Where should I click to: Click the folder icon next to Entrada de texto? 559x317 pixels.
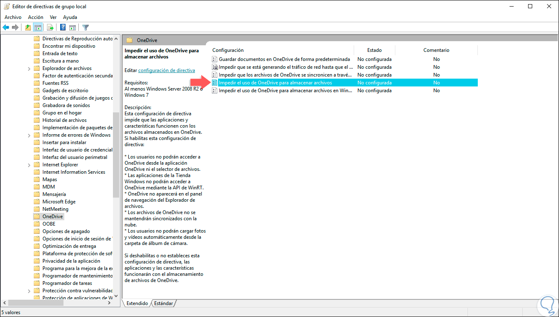(37, 54)
